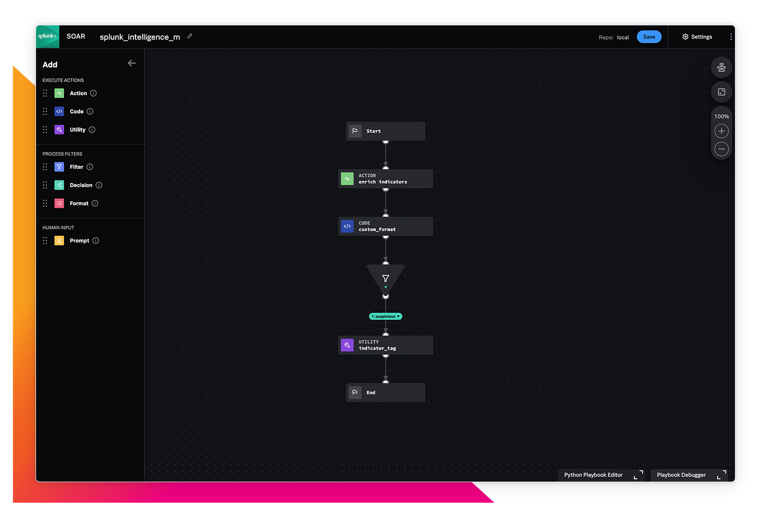Viewport: 771px width, 507px height.
Task: Select the Filter block icon in sidebar
Action: tap(59, 167)
